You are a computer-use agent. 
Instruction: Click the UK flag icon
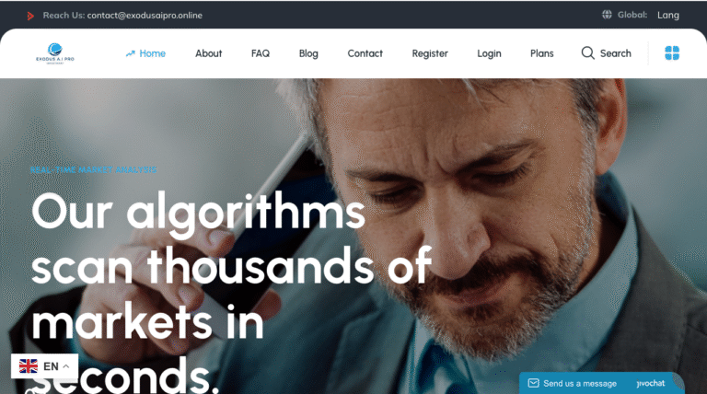tap(29, 366)
